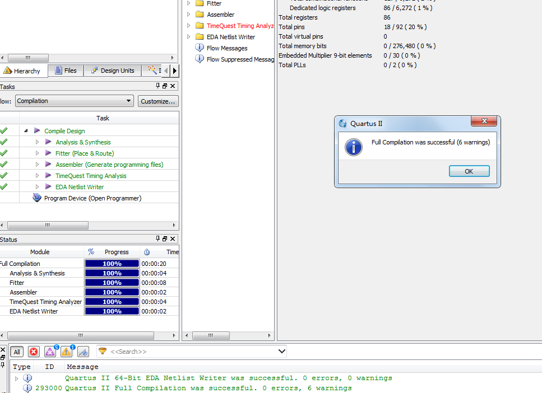Pin the Status panel
The image size is (542, 393).
158,238
